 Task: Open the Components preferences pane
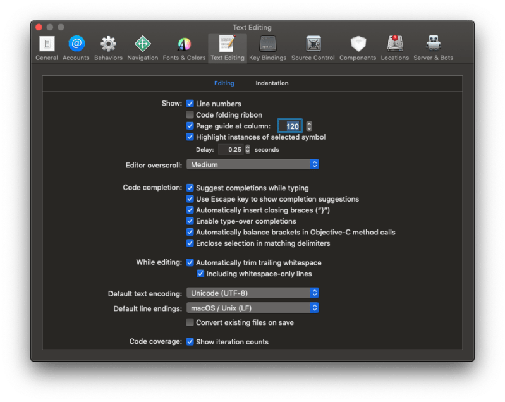[358, 48]
